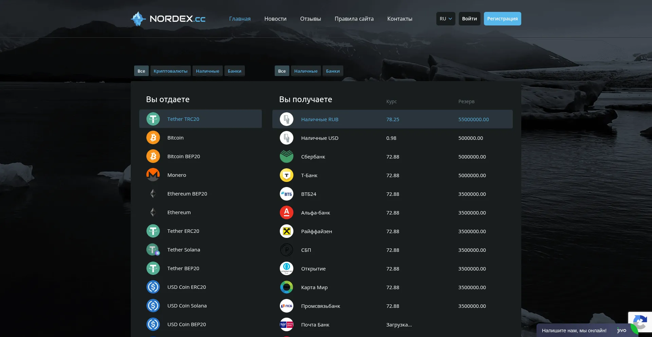Screen dimensions: 652x337
Task: Select the Tether TRC20 coin icon
Action: [153, 119]
